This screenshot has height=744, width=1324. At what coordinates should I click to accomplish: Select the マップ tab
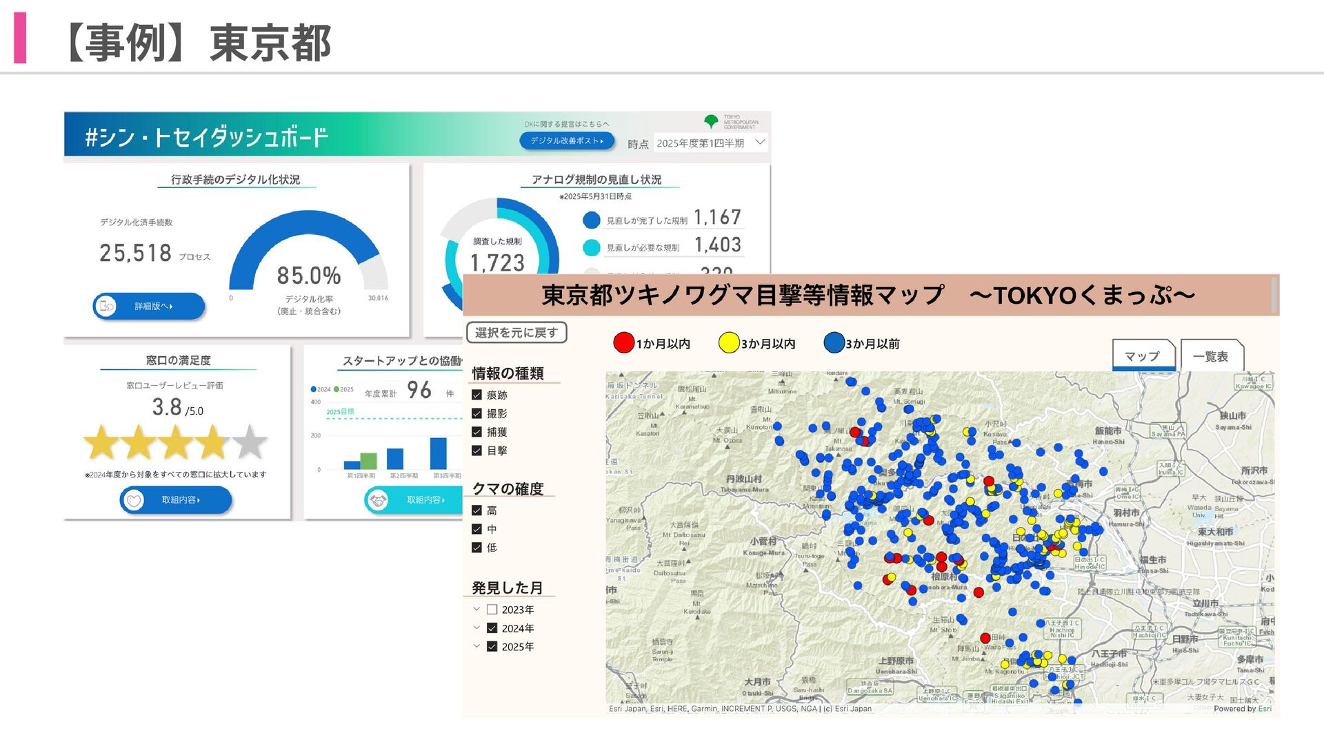1142,356
